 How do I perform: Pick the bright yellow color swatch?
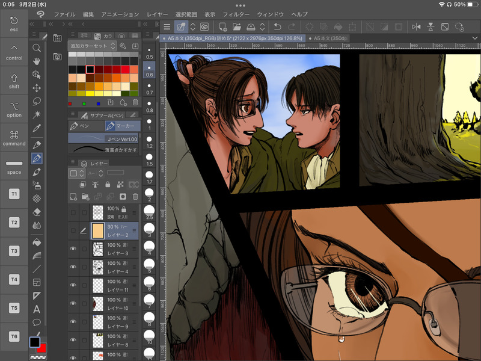[x=90, y=93]
